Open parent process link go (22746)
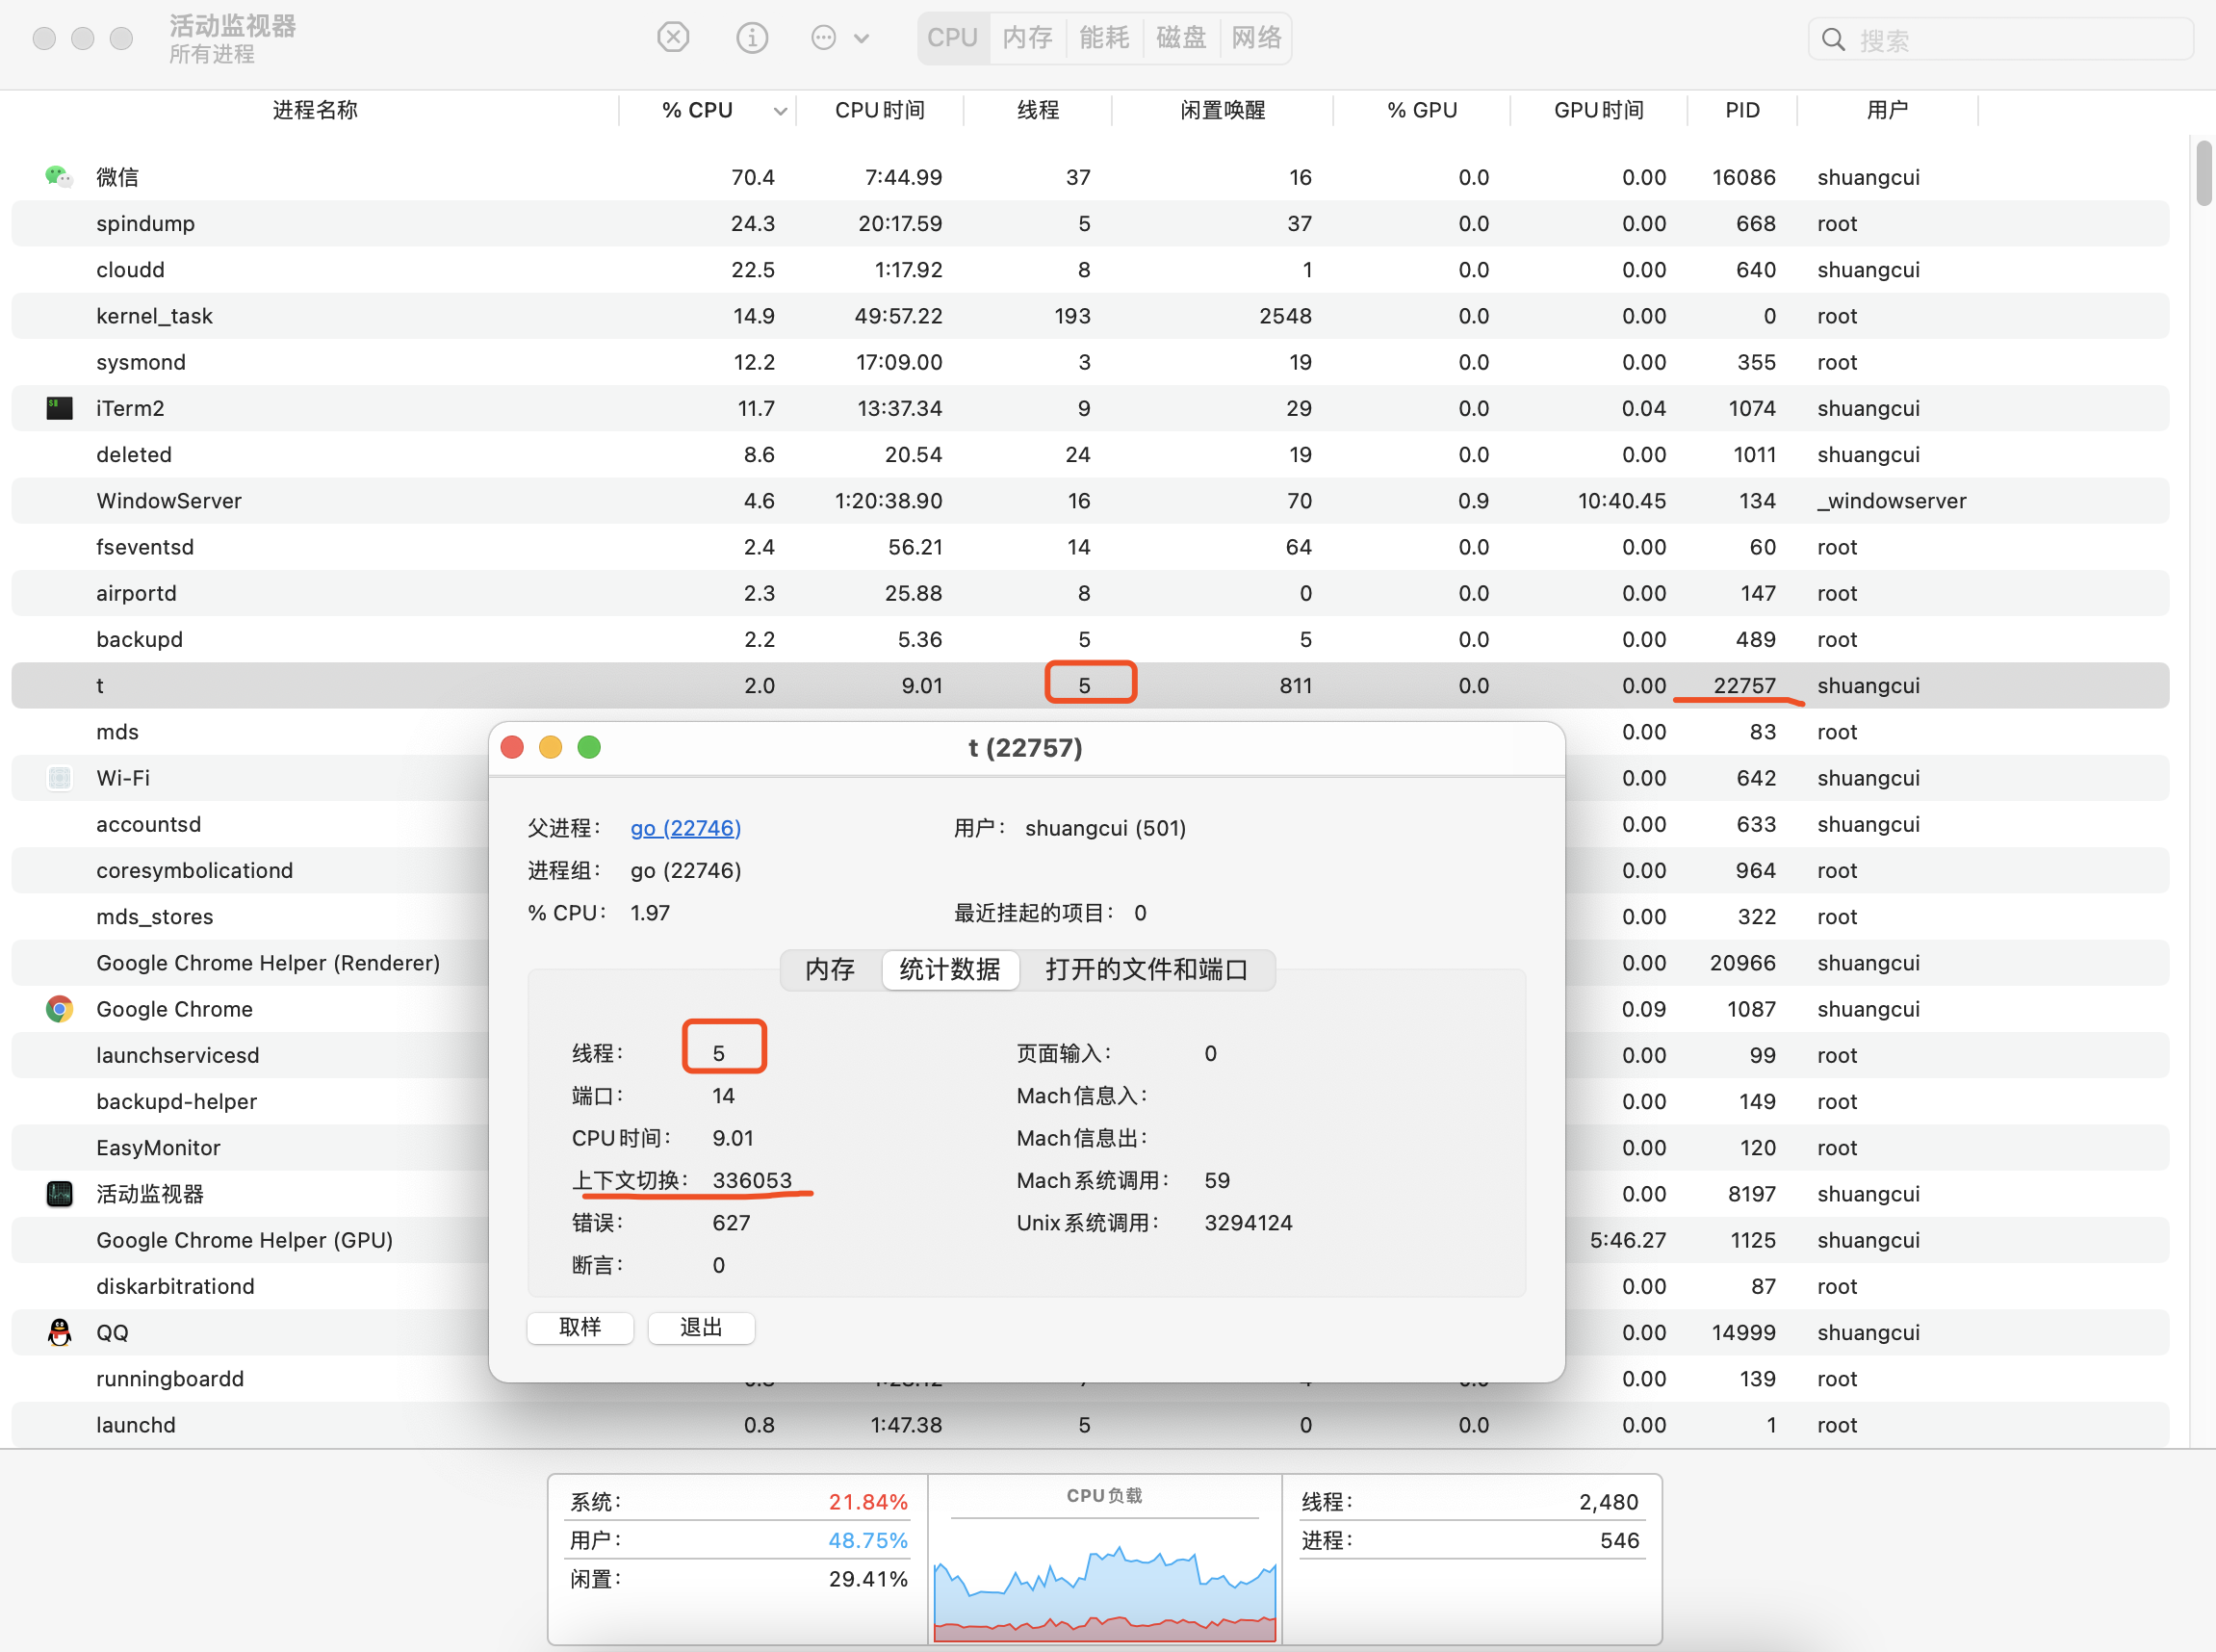The image size is (2216, 1652). pos(685,828)
